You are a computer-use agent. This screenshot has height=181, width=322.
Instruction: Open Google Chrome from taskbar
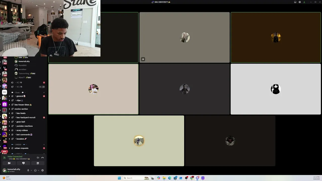point(192,178)
